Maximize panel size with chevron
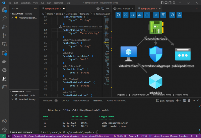Image resolution: width=201 pixels, height=138 pixels. (194, 101)
